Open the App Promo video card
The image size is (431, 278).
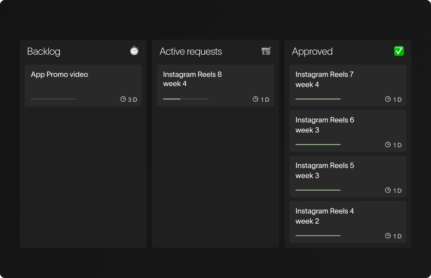83,86
